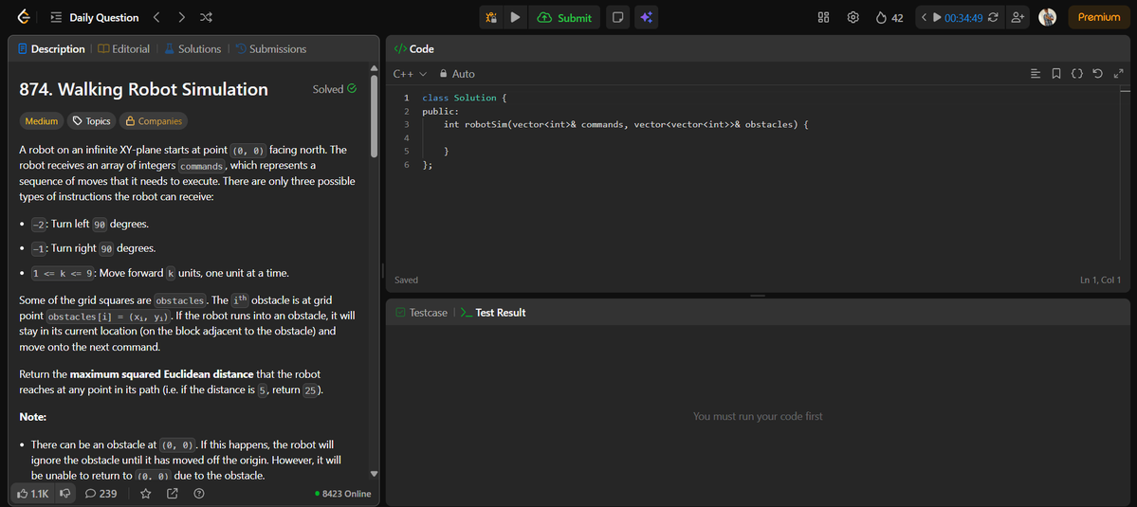Screen dimensions: 1137x507
Task: Submit the solution
Action: pyautogui.click(x=564, y=17)
